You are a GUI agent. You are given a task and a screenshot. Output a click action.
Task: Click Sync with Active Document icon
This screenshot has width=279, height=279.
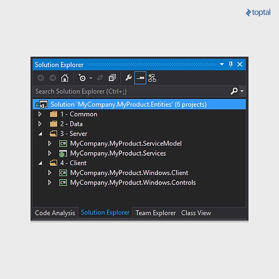(100, 78)
